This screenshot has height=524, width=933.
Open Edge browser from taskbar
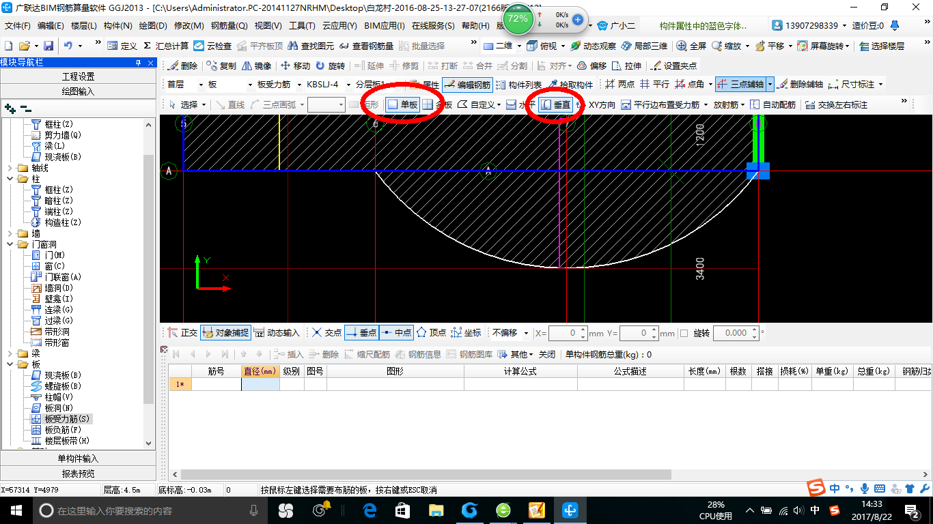pos(370,510)
